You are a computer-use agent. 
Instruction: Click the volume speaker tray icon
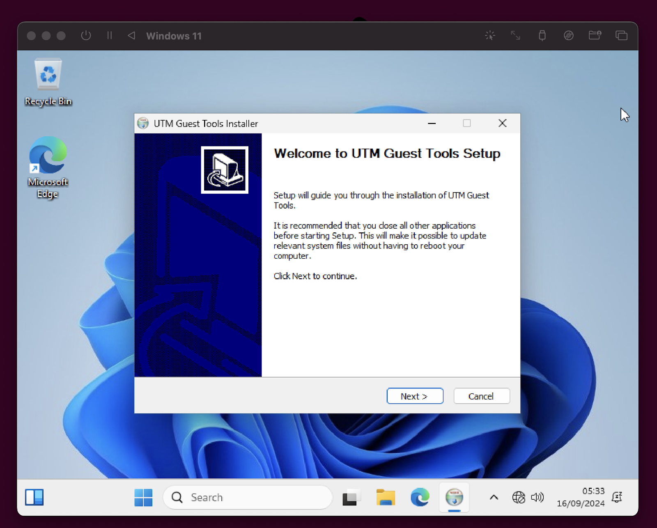537,498
